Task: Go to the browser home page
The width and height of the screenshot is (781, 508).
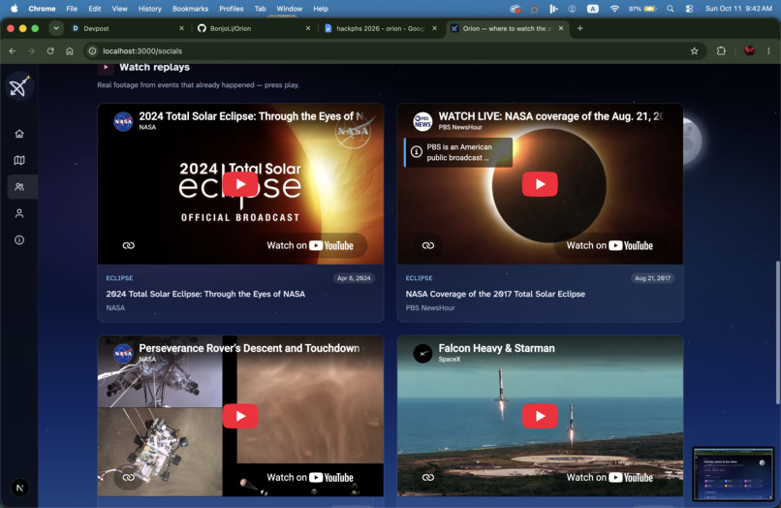Action: [x=69, y=50]
